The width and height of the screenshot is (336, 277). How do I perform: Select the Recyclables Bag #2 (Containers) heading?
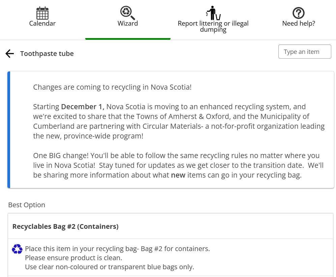coord(65,226)
